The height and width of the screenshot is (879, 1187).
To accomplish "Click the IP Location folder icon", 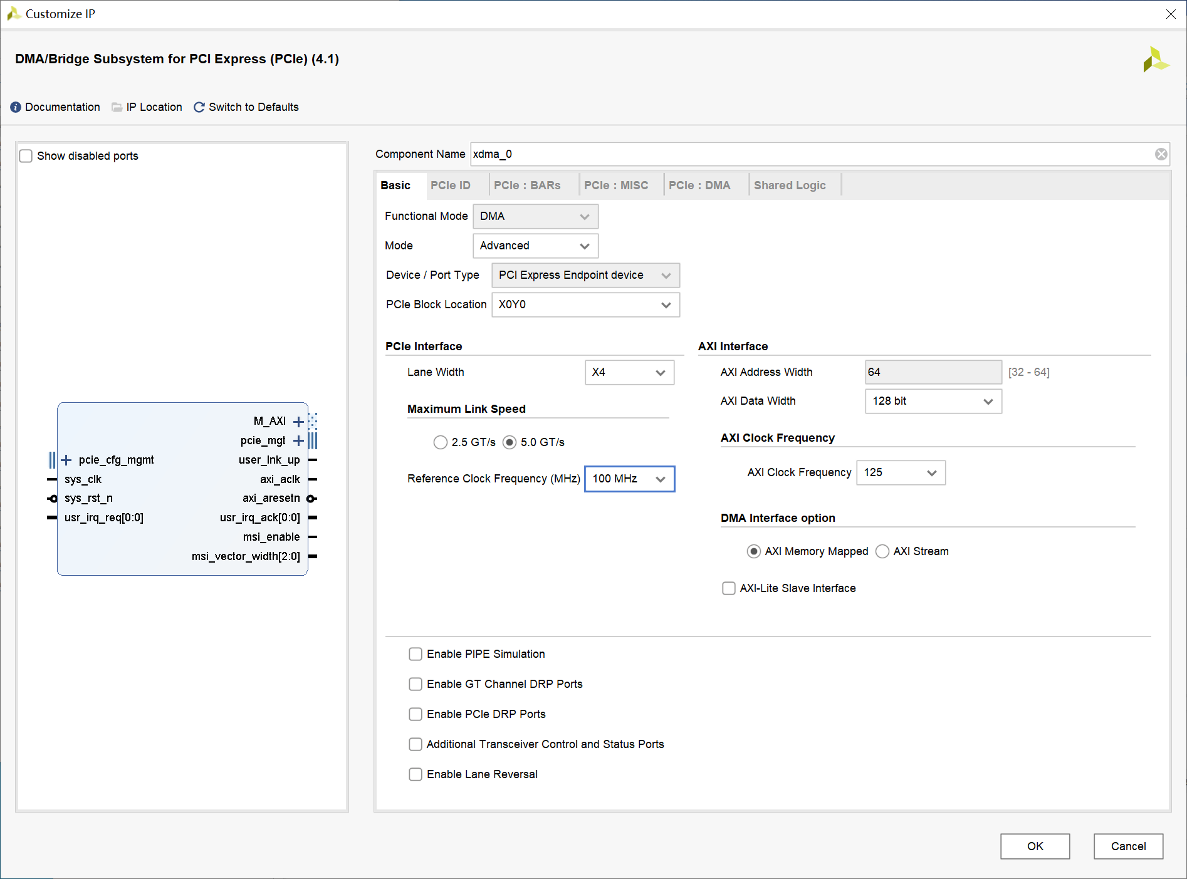I will (x=117, y=107).
